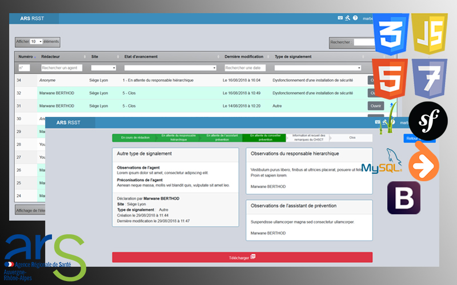Click 'Suspendisse ullamcorper magna' observation text
Image resolution: width=457 pixels, height=285 pixels.
(x=303, y=222)
